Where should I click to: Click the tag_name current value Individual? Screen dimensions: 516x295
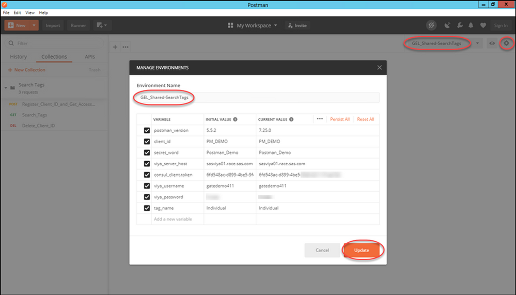point(269,208)
